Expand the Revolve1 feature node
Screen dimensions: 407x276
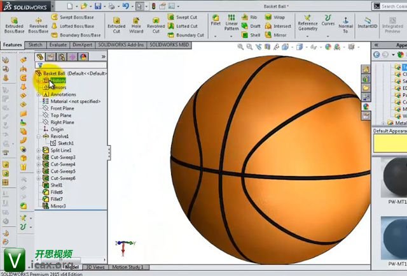click(x=39, y=136)
